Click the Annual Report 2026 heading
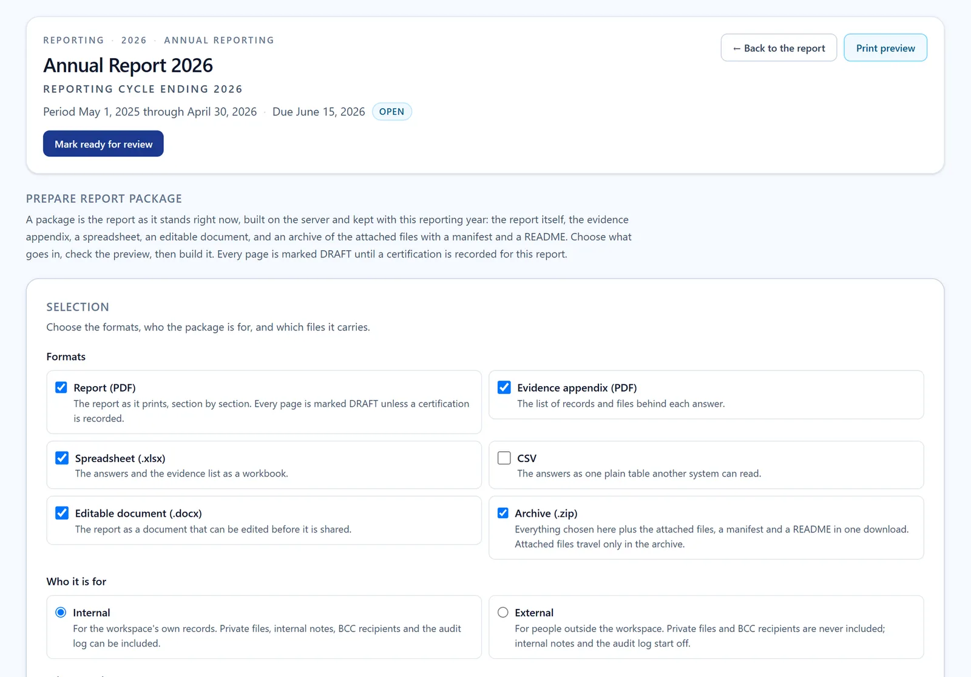The width and height of the screenshot is (971, 677). point(128,65)
